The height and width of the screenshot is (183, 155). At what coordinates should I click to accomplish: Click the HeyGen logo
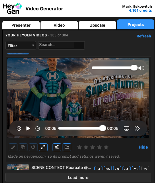point(12,8)
